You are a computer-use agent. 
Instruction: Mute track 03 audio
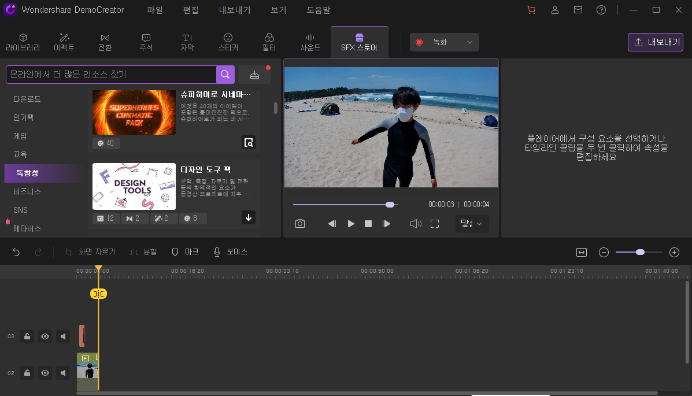(63, 336)
